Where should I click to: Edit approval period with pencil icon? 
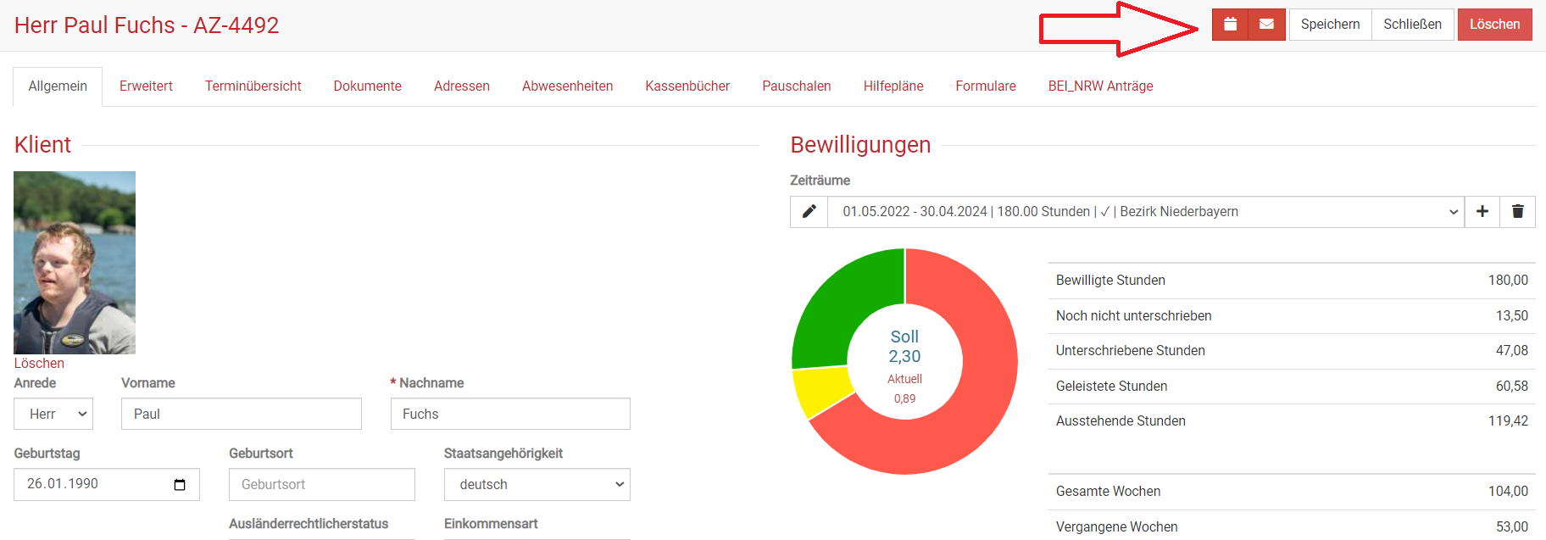[x=809, y=212]
